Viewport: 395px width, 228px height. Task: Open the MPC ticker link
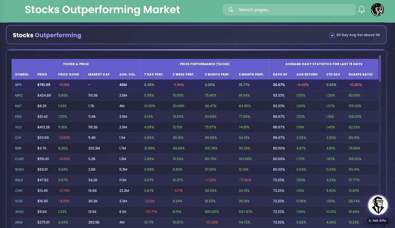point(19,96)
